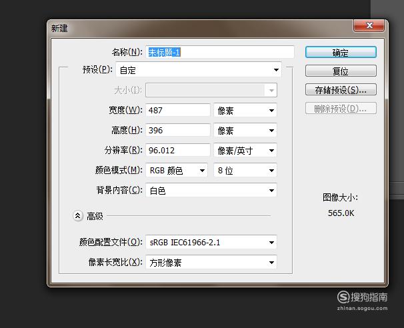404x328 pixels.
Task: Click the 565.0K image size value
Action: [341, 213]
